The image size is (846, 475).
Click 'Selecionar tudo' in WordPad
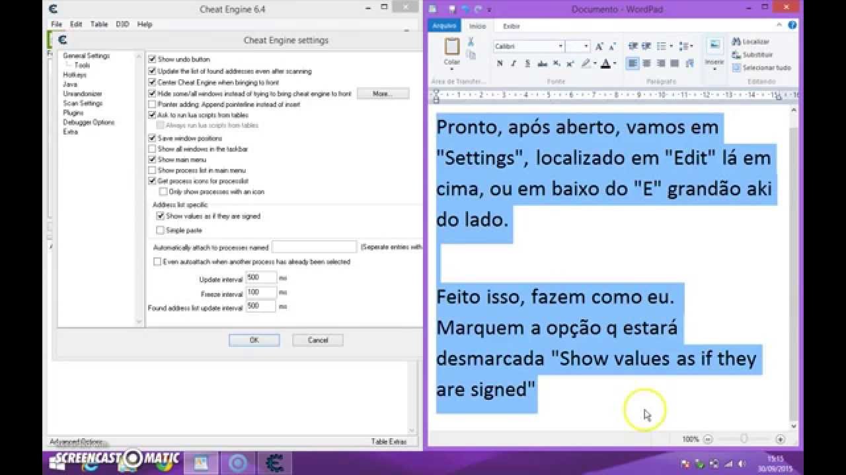point(761,67)
